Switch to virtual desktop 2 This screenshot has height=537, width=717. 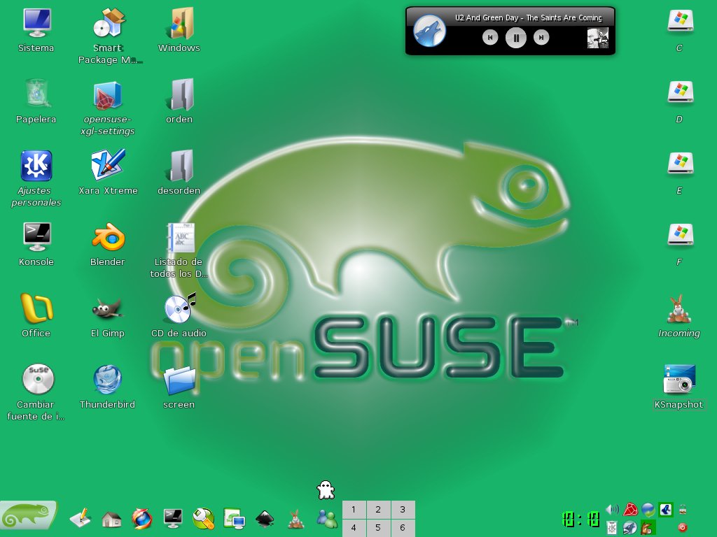[x=378, y=509]
